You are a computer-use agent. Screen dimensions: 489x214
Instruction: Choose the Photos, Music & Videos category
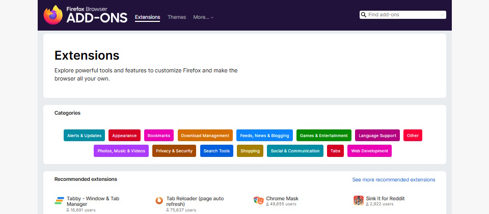coord(121,151)
